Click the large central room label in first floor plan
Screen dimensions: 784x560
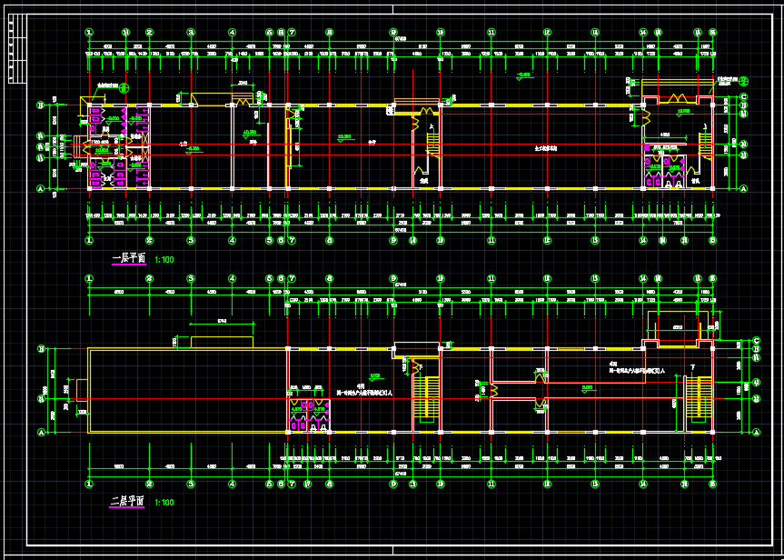coord(545,146)
